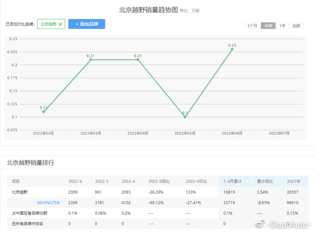315x232 pixels.
Task: Click the -8.95% cell
Action: tap(263, 203)
